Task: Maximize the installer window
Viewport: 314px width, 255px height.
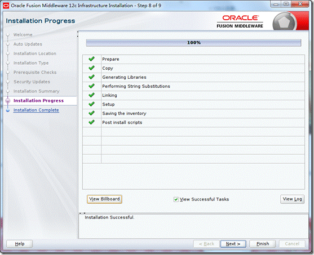Action: [x=286, y=4]
